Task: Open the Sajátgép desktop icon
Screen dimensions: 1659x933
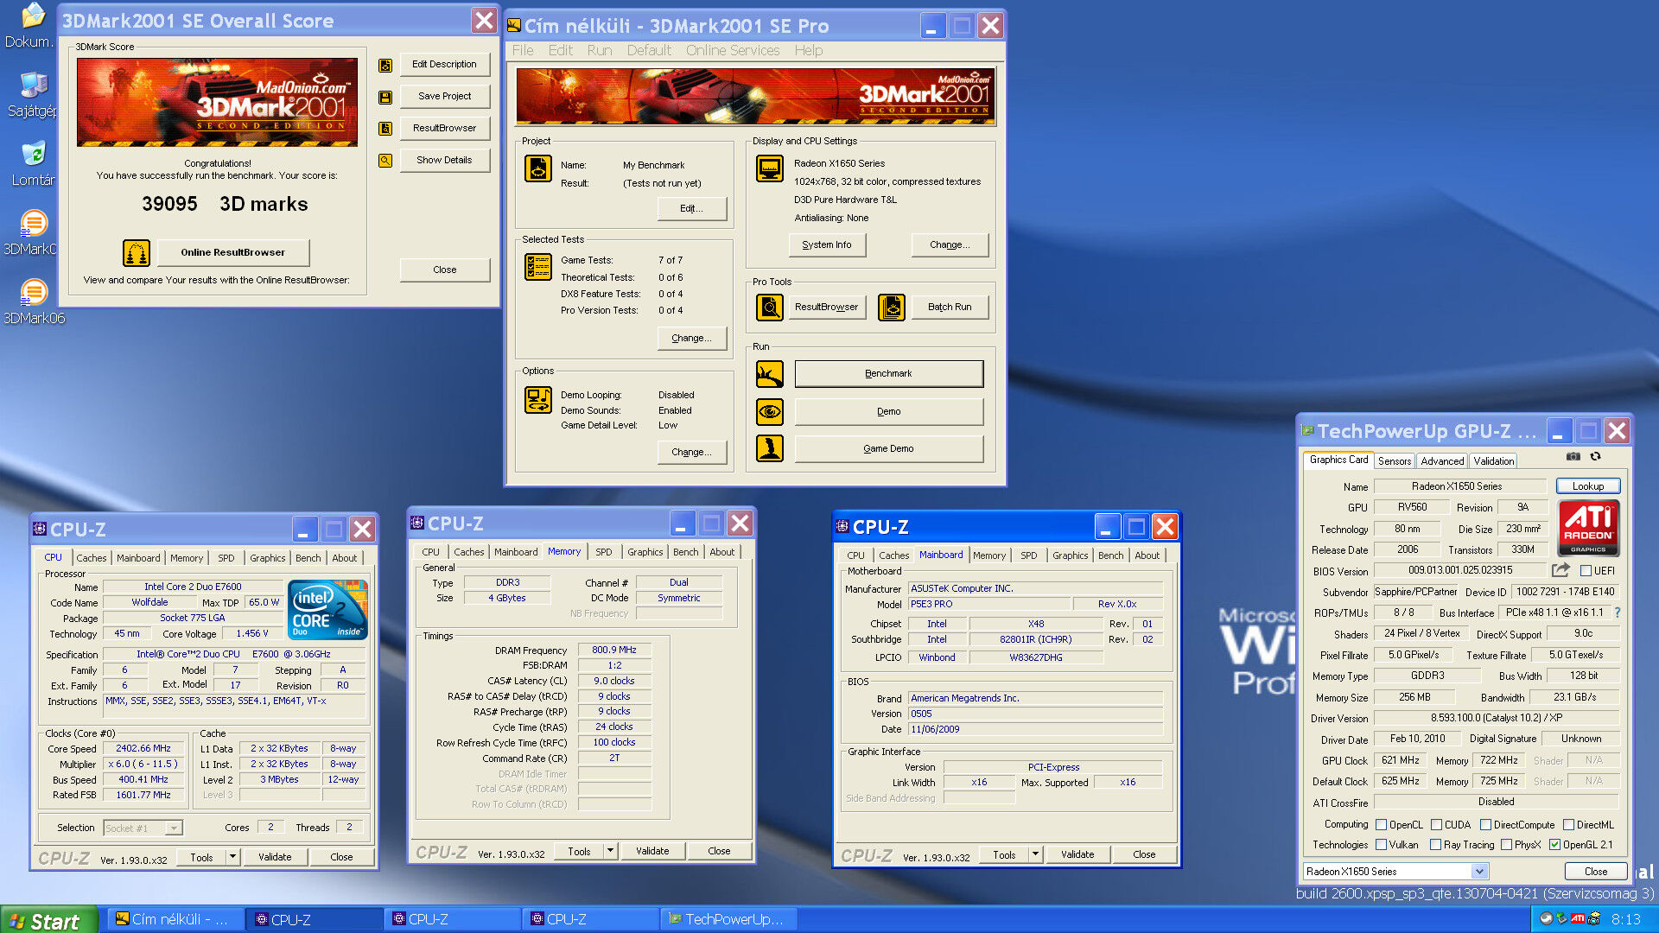Action: 33,95
